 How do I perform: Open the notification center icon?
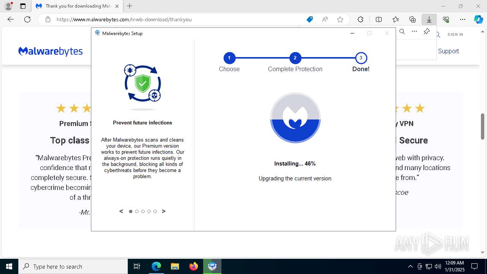pyautogui.click(x=474, y=266)
